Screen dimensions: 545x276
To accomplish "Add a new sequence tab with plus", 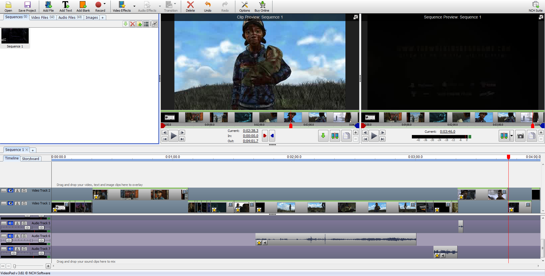I will [33, 150].
